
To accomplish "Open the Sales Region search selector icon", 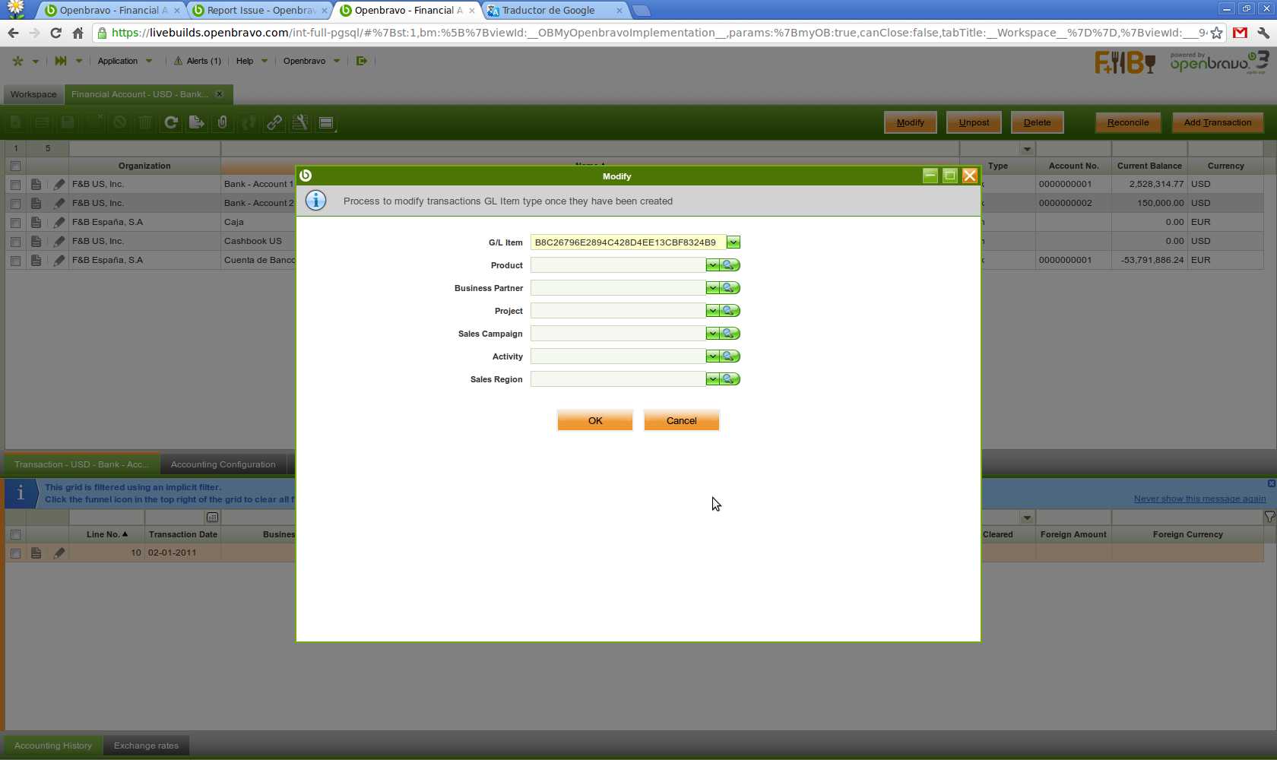I will coord(730,379).
